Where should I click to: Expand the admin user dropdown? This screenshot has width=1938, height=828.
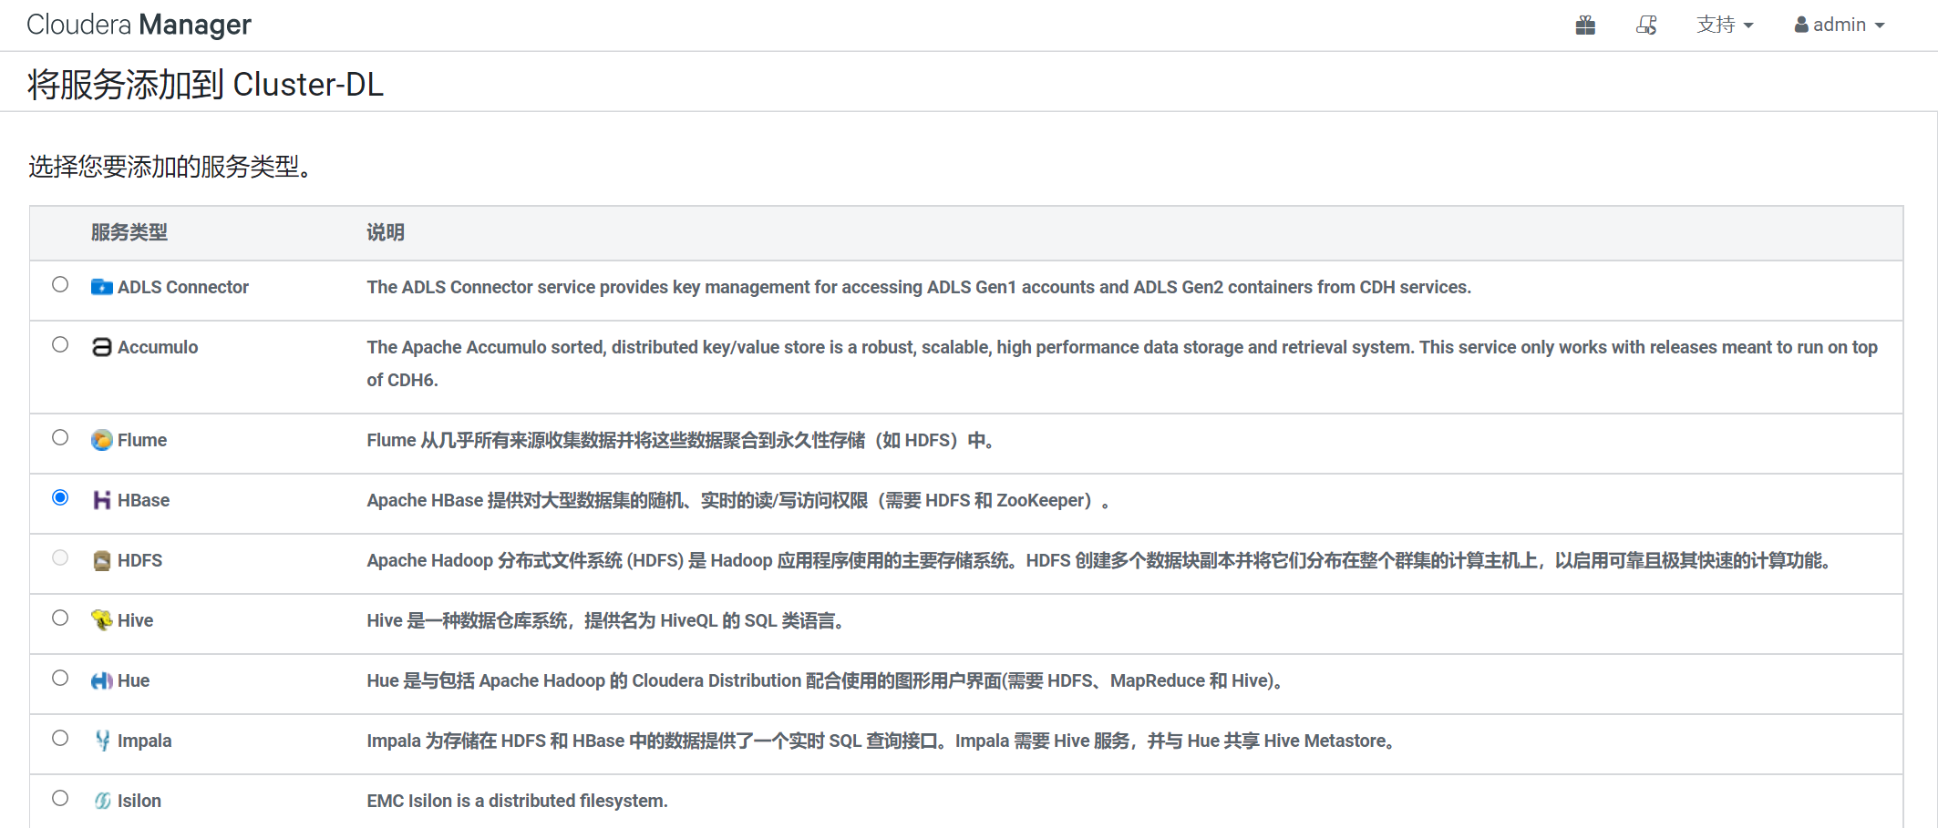point(1840,26)
